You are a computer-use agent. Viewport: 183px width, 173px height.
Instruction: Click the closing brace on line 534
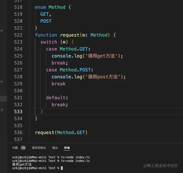(x=36, y=119)
